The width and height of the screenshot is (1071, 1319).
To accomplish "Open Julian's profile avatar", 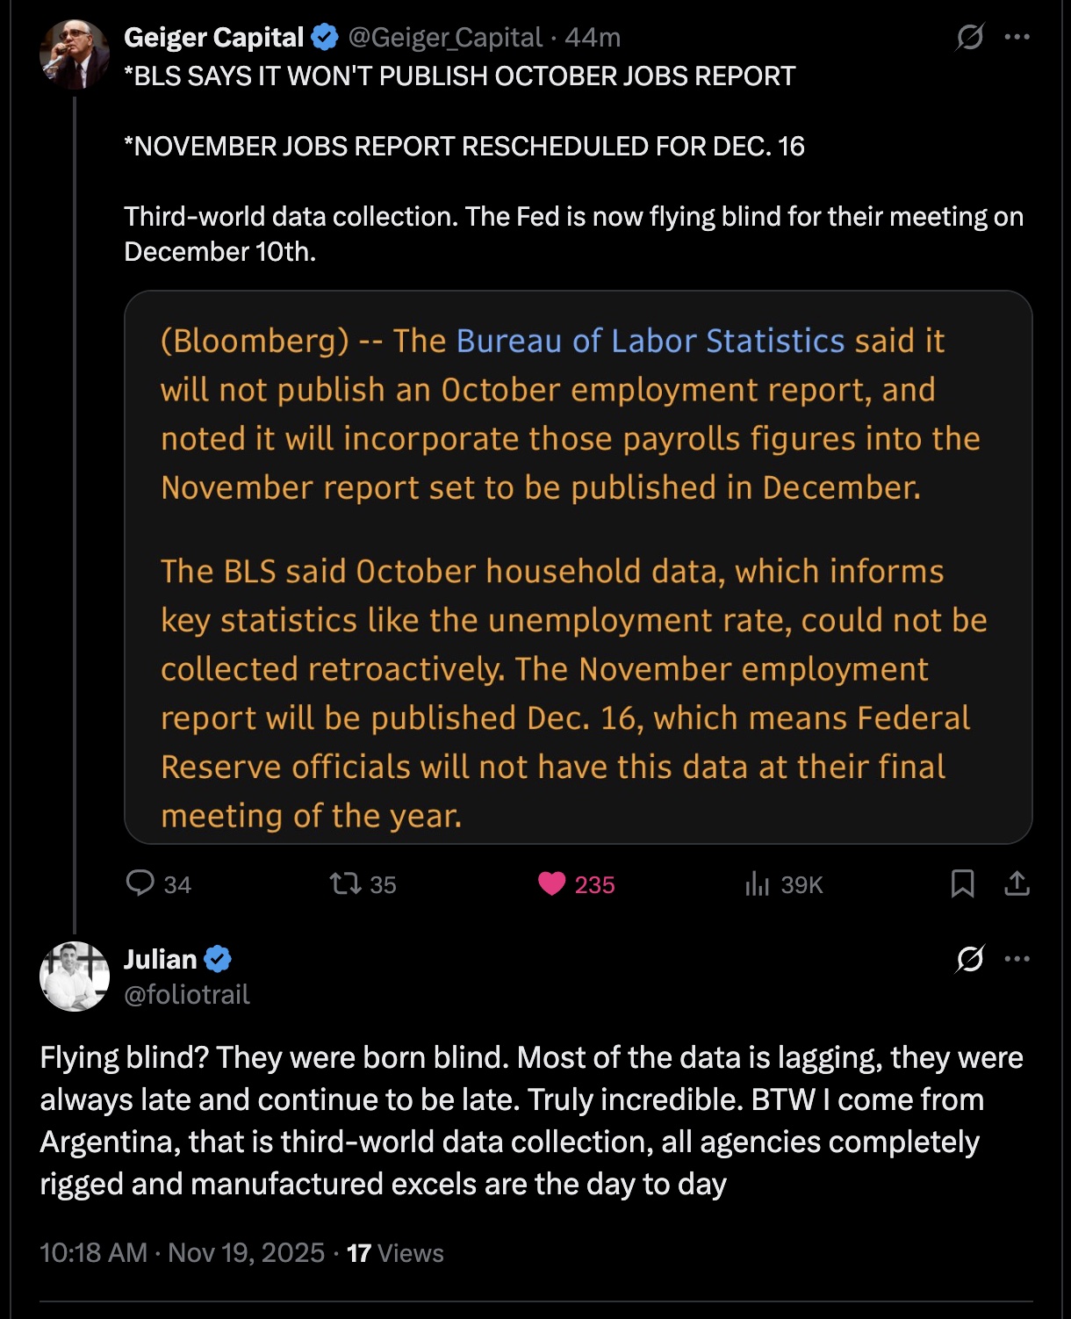I will pyautogui.click(x=75, y=976).
